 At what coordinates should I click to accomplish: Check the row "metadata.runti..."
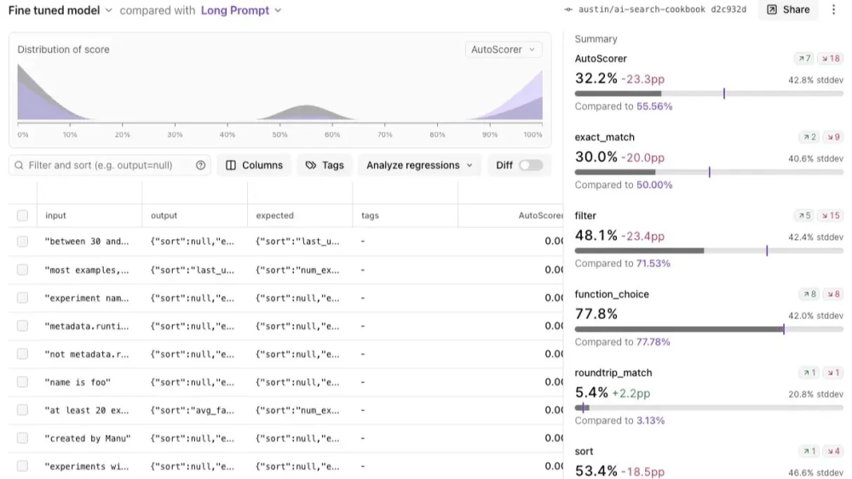click(22, 326)
